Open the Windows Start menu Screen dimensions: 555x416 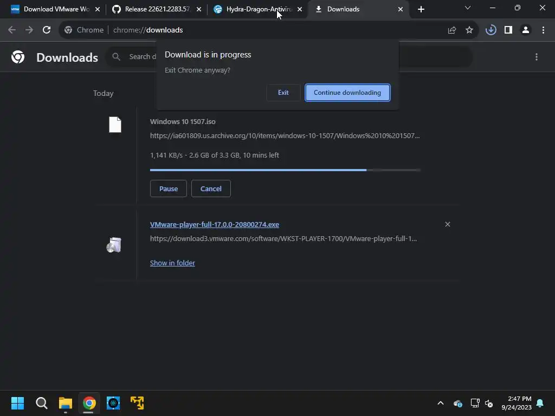click(x=17, y=403)
